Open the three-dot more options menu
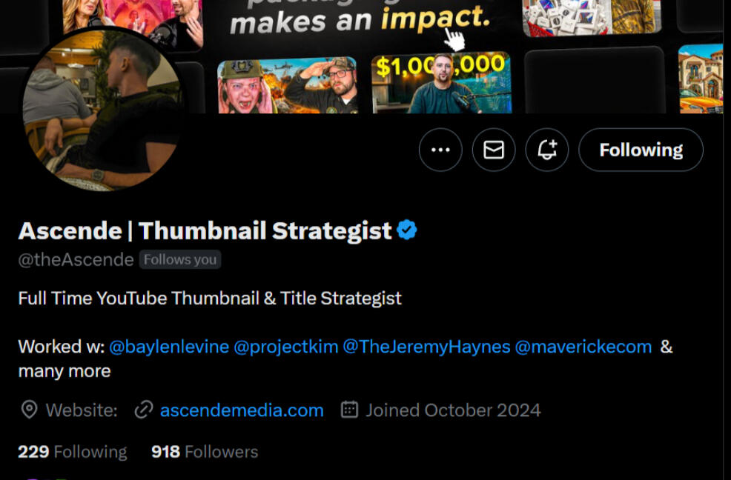 click(x=440, y=150)
